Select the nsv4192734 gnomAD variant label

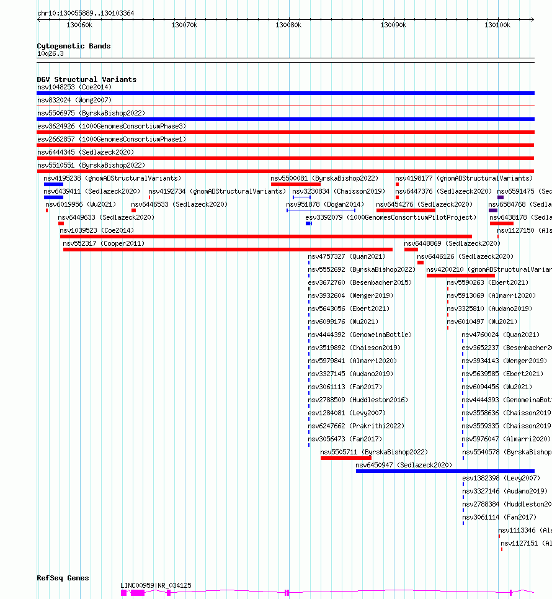point(217,191)
